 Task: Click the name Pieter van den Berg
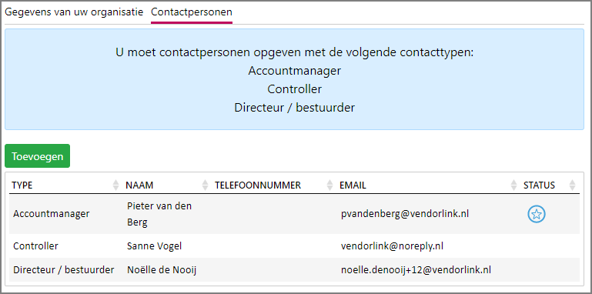tap(159, 215)
